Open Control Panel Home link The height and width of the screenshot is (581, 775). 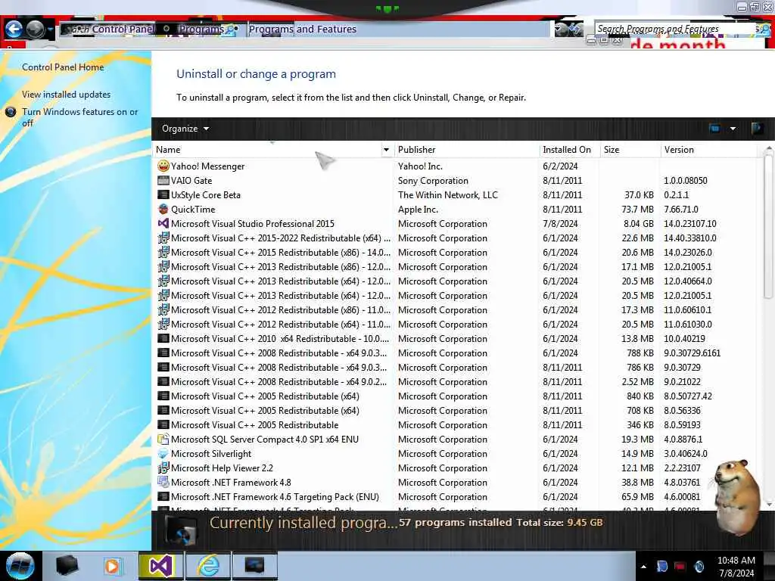[63, 67]
